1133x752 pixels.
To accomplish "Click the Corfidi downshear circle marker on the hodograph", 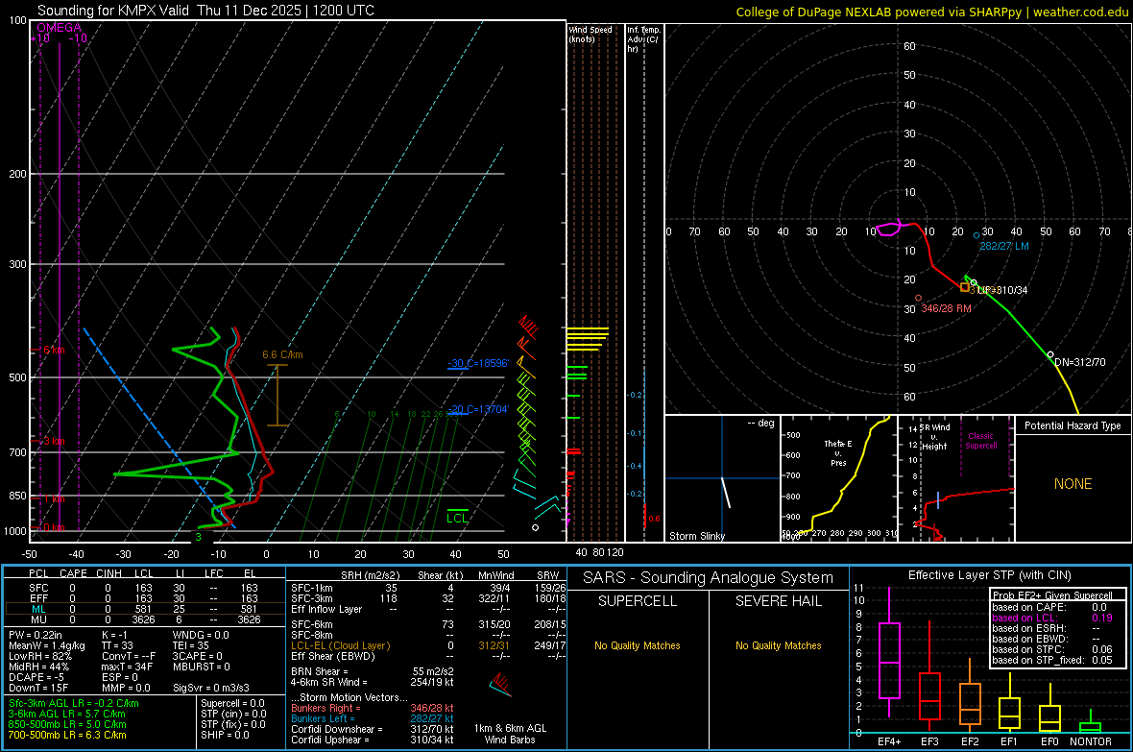I will [x=1050, y=354].
